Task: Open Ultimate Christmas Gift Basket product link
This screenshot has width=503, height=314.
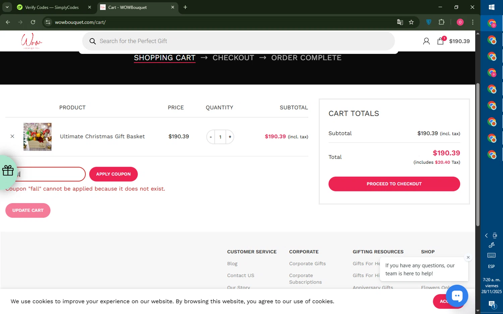Action: pyautogui.click(x=102, y=136)
